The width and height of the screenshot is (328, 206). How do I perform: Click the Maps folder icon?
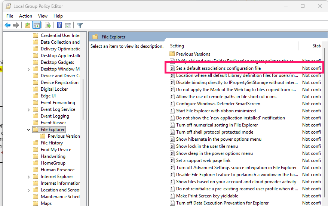click(x=36, y=203)
